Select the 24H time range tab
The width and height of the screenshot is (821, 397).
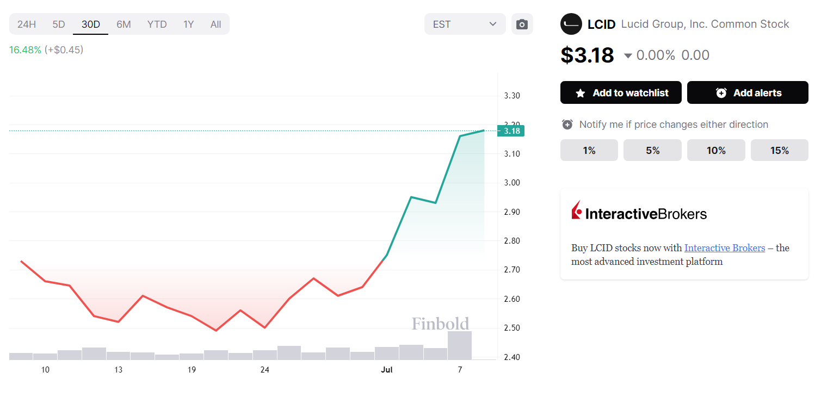point(27,24)
